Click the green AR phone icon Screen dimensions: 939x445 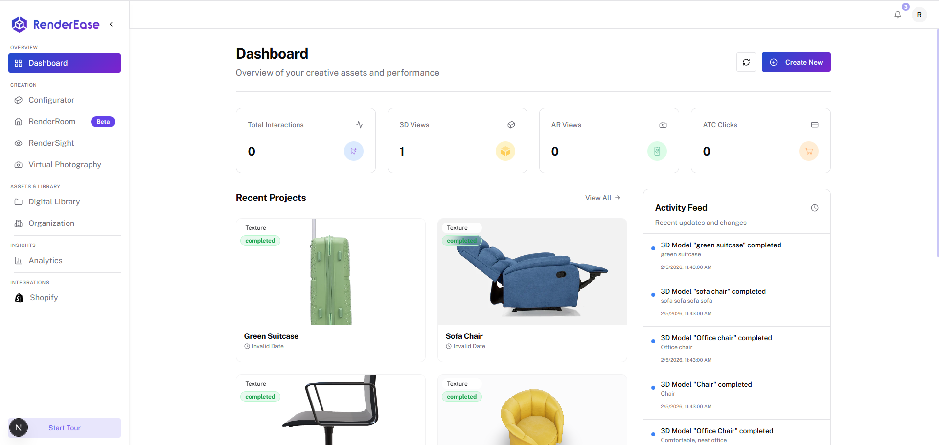click(x=657, y=151)
